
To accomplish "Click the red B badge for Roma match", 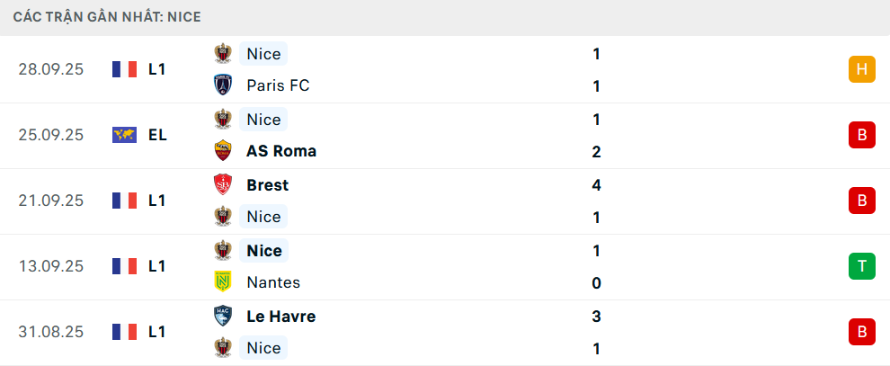I will (861, 135).
